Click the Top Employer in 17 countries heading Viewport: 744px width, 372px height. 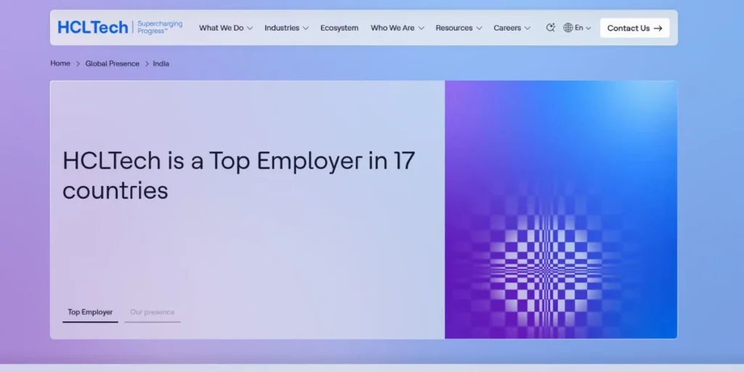point(238,175)
